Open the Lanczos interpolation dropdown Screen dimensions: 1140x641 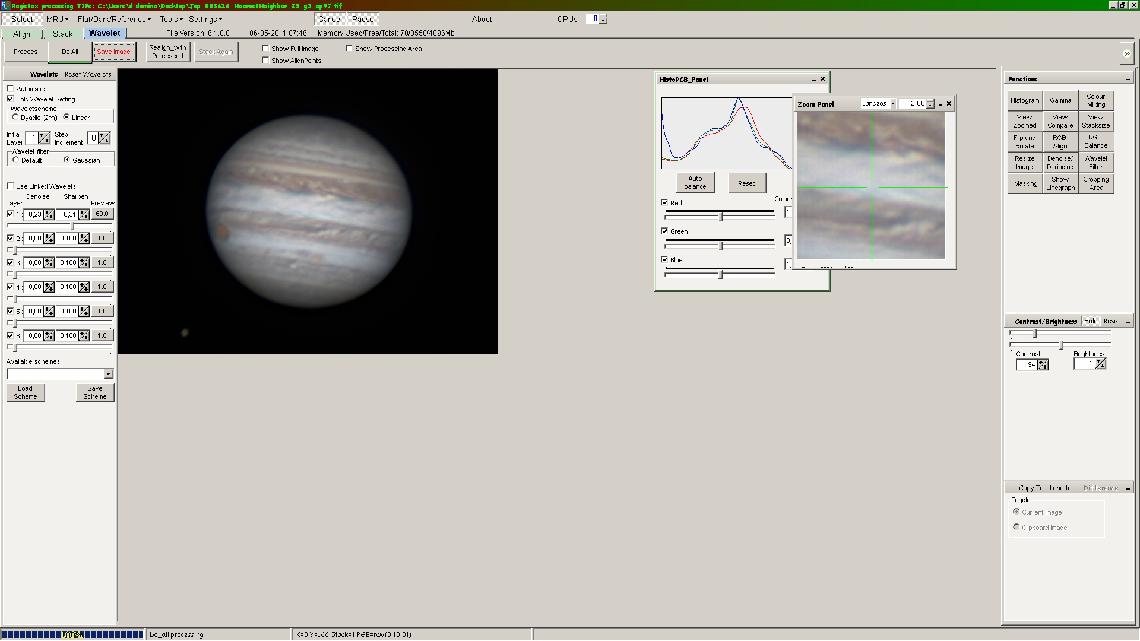(x=892, y=104)
